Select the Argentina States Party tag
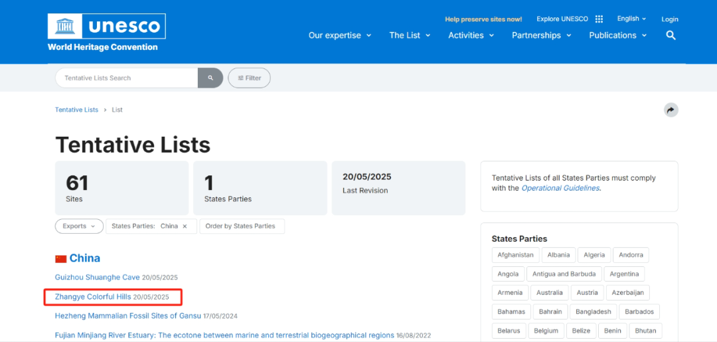The image size is (717, 342). click(625, 274)
